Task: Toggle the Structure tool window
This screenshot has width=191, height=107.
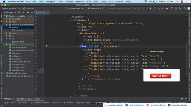Action: tap(1, 78)
